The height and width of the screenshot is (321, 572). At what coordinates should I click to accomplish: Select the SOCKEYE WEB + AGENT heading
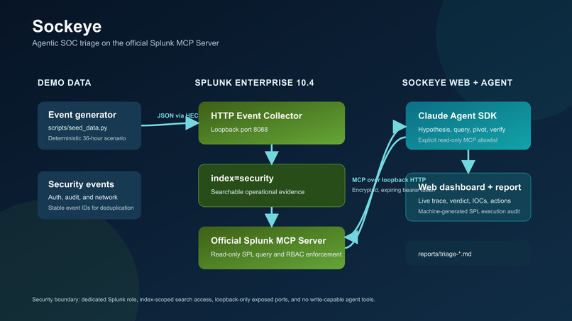pyautogui.click(x=457, y=83)
